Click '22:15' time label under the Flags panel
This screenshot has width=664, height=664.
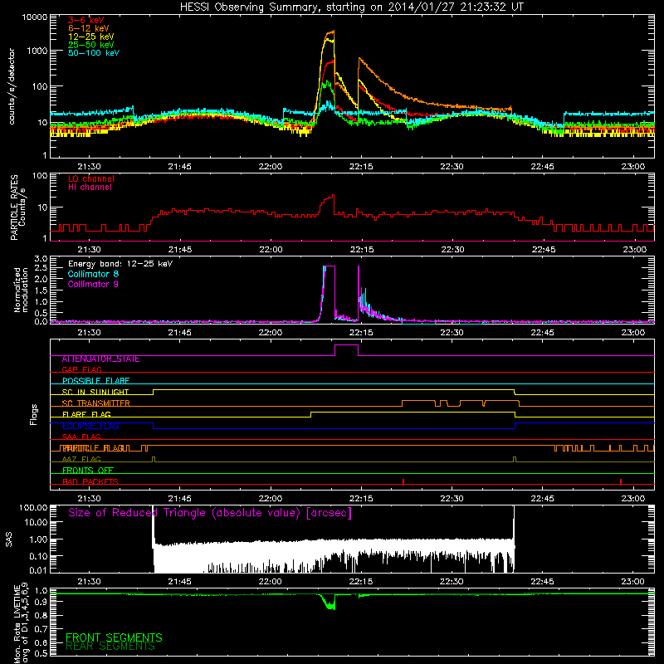coord(361,499)
